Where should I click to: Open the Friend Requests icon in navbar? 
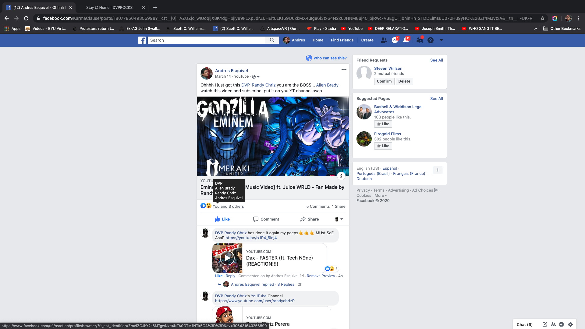pyautogui.click(x=384, y=40)
